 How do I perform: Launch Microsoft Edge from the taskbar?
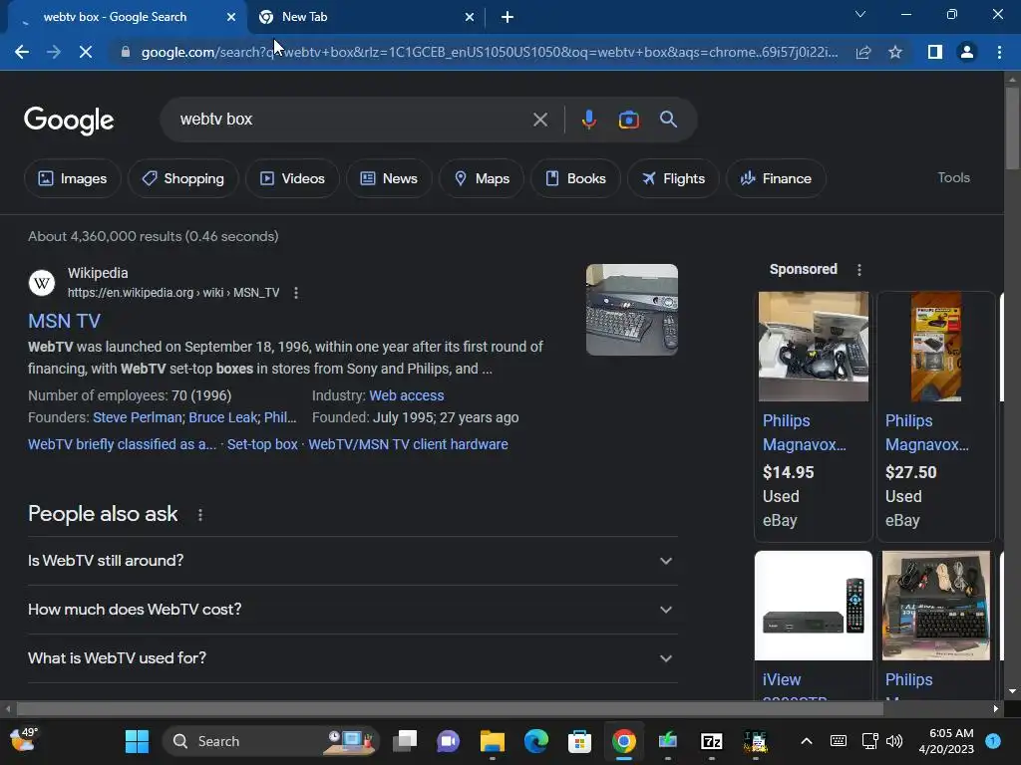[x=535, y=741]
